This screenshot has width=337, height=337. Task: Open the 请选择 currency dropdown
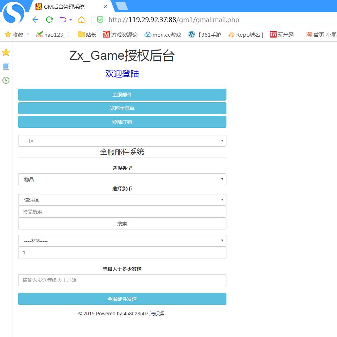coord(122,200)
